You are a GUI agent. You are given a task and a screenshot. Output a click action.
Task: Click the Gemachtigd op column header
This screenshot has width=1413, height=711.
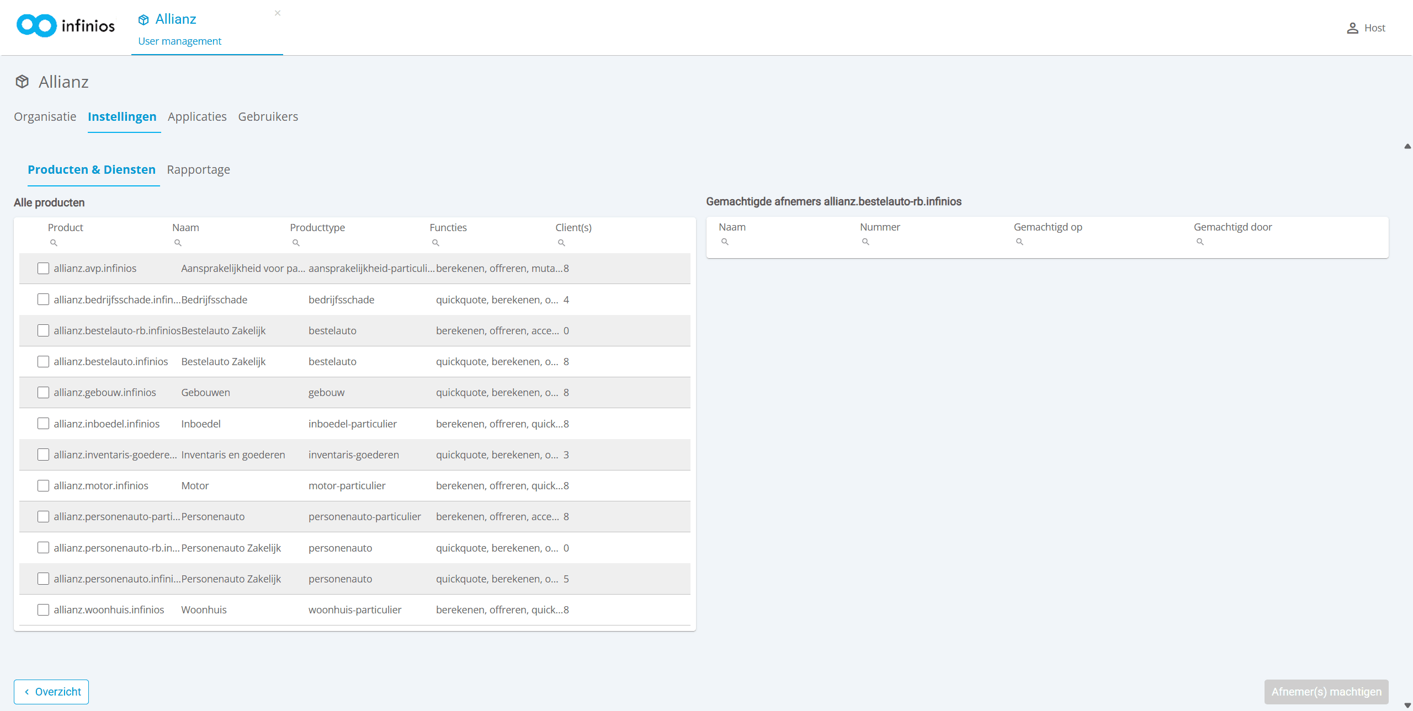[x=1048, y=227]
